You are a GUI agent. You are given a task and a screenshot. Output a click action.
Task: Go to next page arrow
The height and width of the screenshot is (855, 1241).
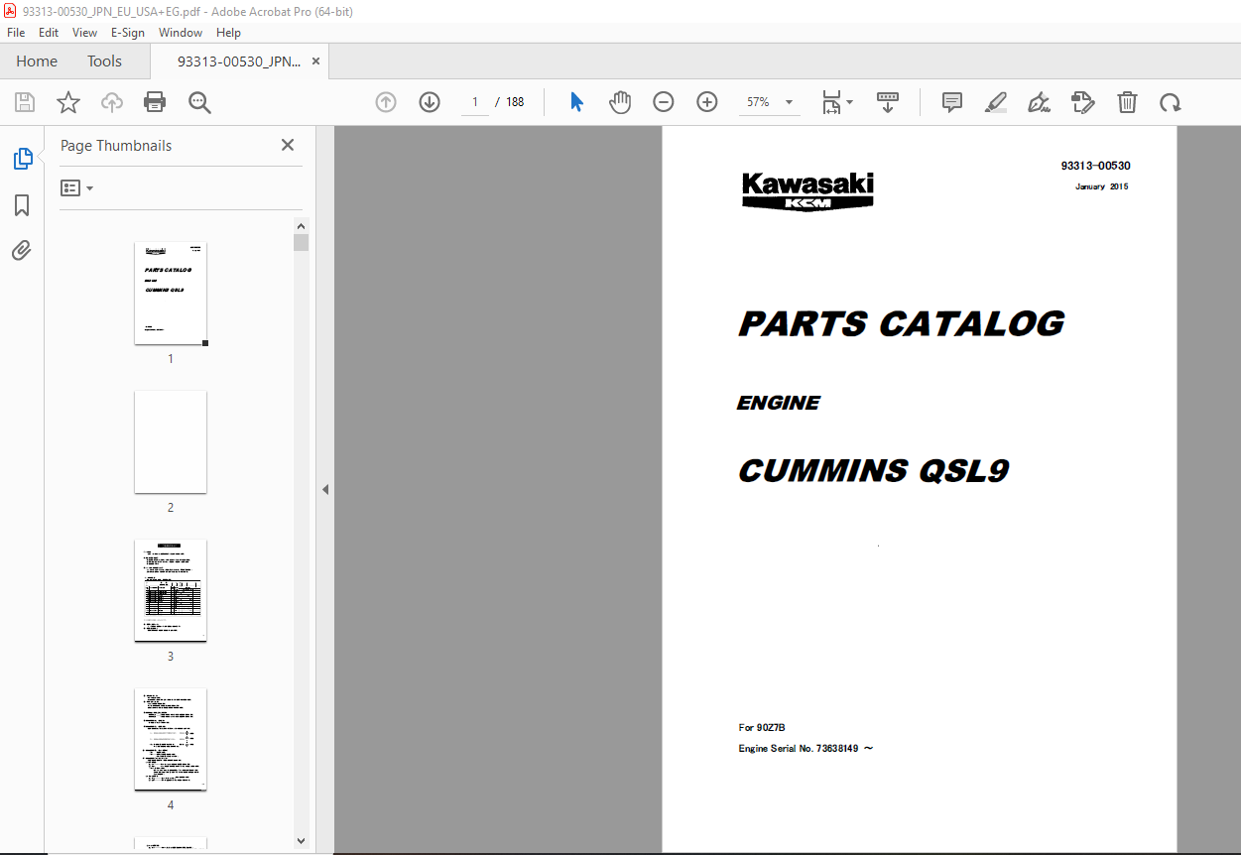[x=430, y=102]
